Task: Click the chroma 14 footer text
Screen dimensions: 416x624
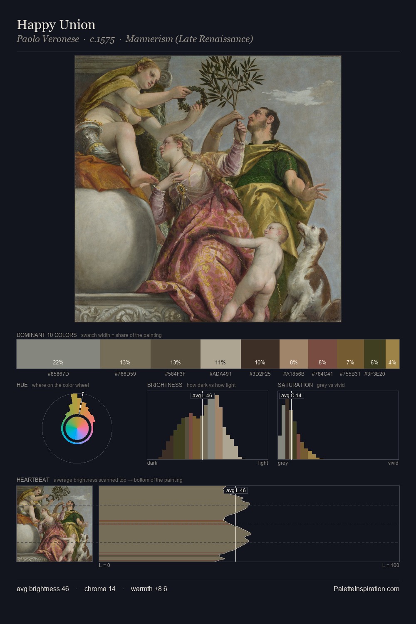Action: pos(100,589)
